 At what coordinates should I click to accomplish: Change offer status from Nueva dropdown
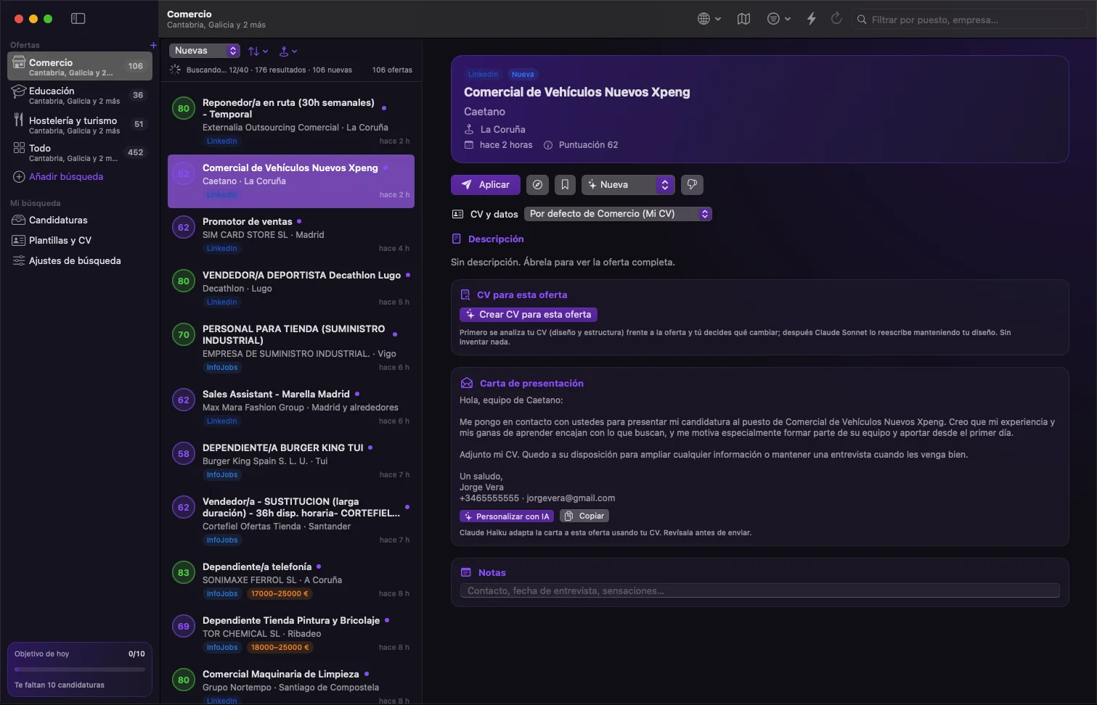click(x=628, y=185)
